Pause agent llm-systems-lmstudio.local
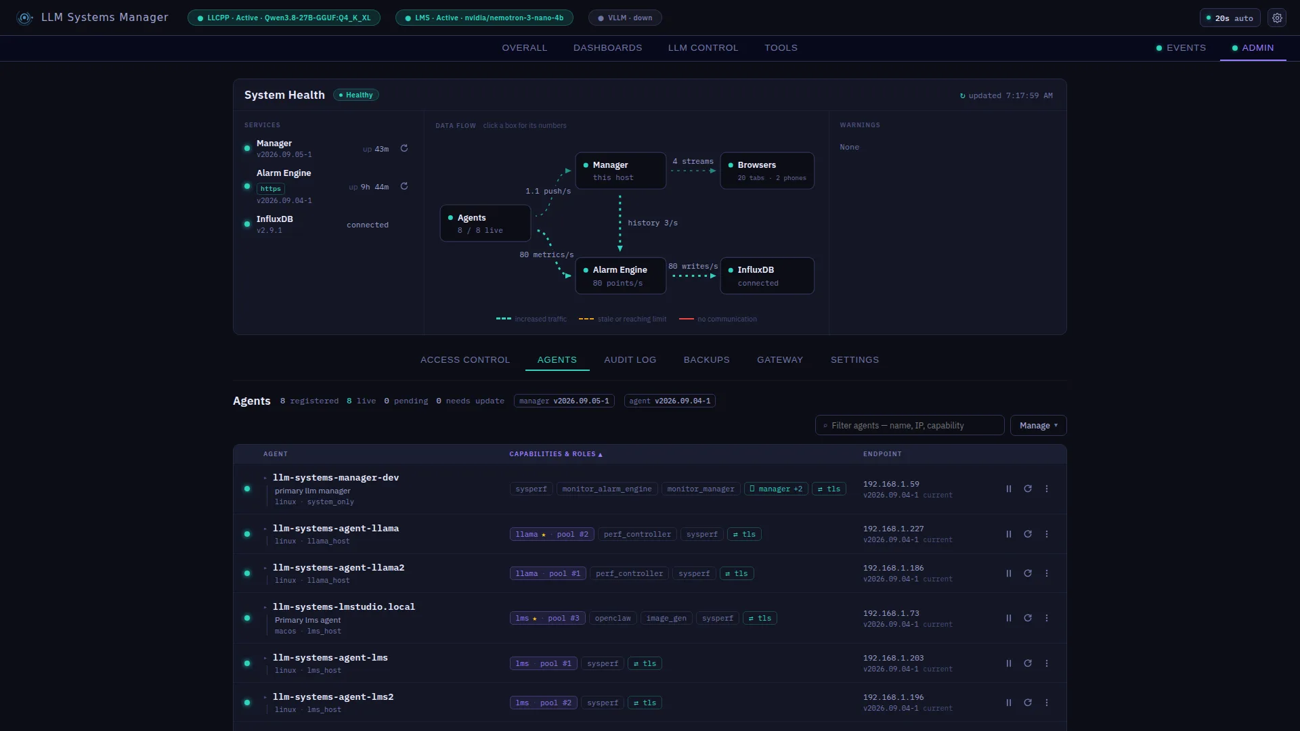The height and width of the screenshot is (731, 1300). [x=1009, y=618]
